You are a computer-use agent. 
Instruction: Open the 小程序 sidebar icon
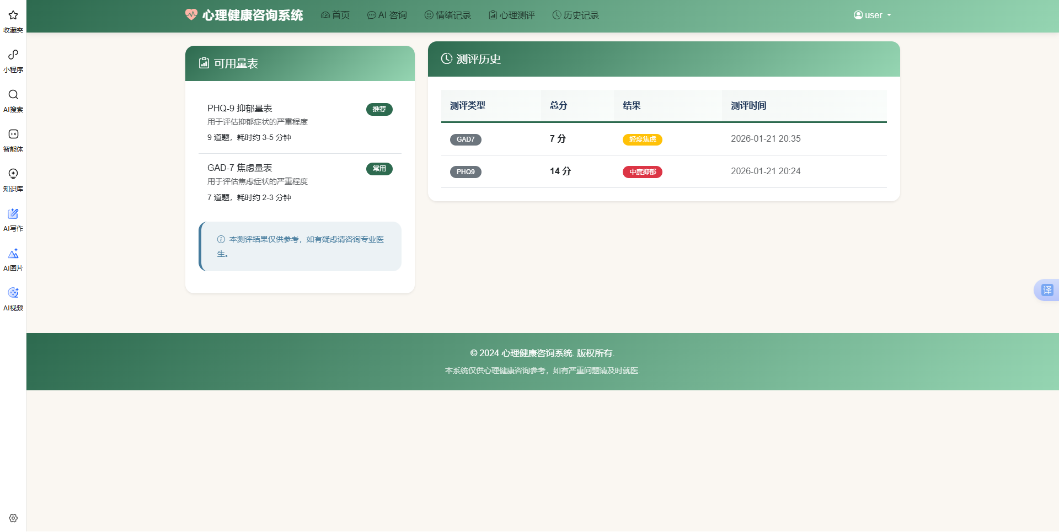pyautogui.click(x=13, y=60)
